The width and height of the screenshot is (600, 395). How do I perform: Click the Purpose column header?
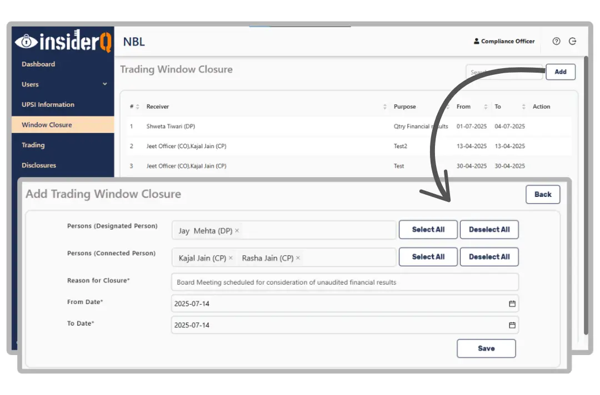click(404, 107)
